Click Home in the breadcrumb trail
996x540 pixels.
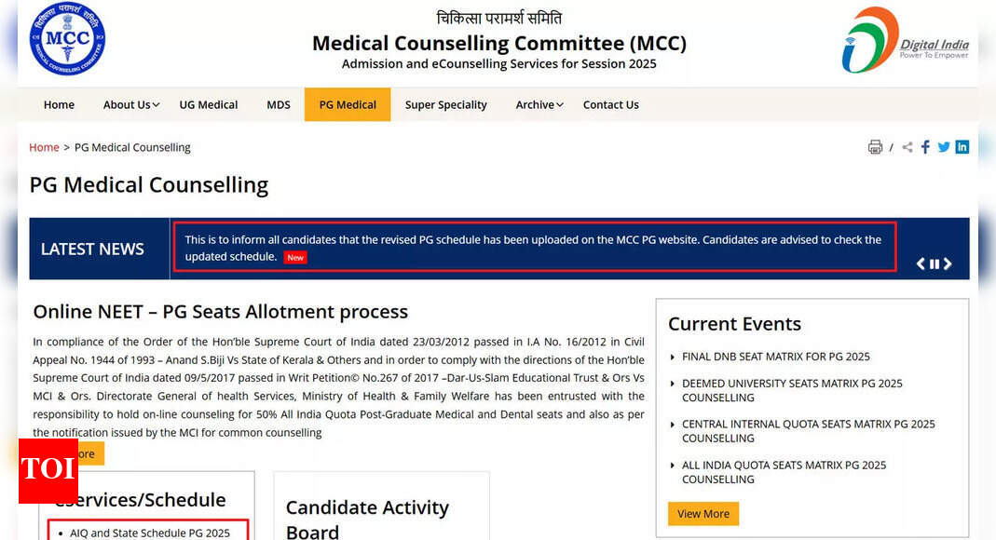coord(44,146)
